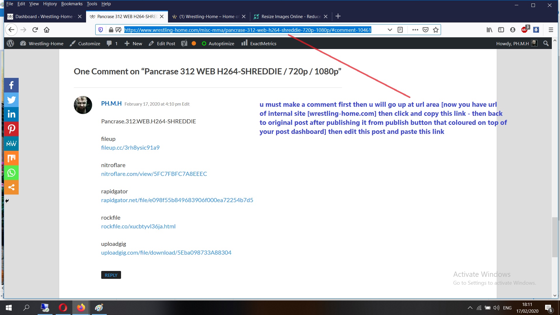560x315 pixels.
Task: Share via Mix sidebar icon
Action: pos(11,158)
